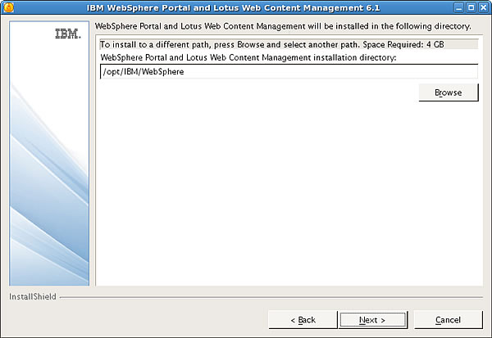Select the 'To install to a different path' instruction

pyautogui.click(x=231, y=44)
